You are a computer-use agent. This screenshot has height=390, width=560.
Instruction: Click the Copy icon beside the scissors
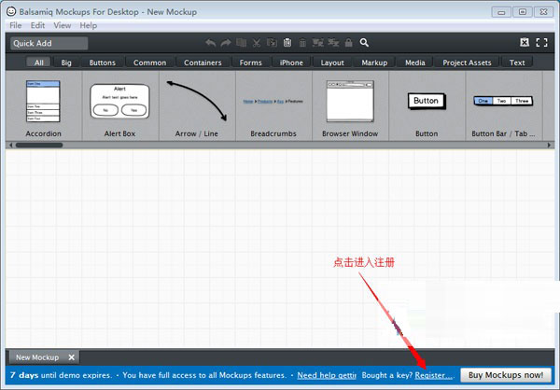click(x=272, y=43)
